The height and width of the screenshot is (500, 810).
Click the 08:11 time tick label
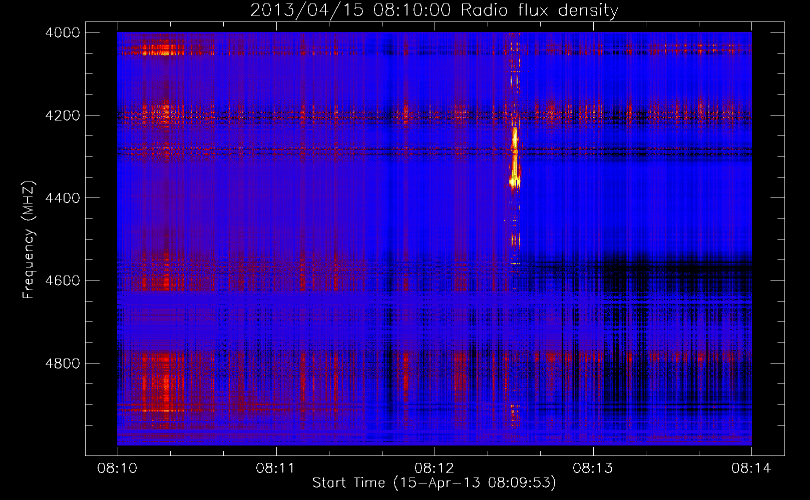coord(276,468)
